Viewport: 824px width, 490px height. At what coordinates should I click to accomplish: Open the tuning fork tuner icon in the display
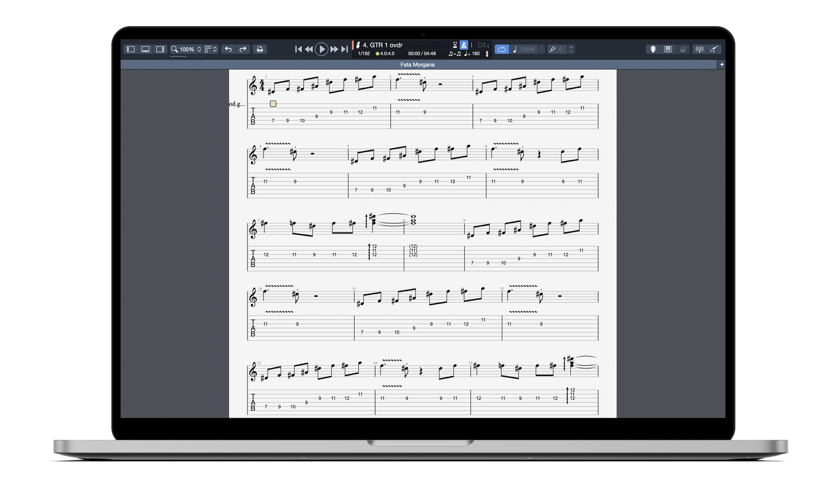click(486, 54)
